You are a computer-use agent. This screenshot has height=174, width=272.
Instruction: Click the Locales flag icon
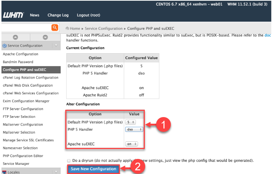pyautogui.click(x=4, y=172)
